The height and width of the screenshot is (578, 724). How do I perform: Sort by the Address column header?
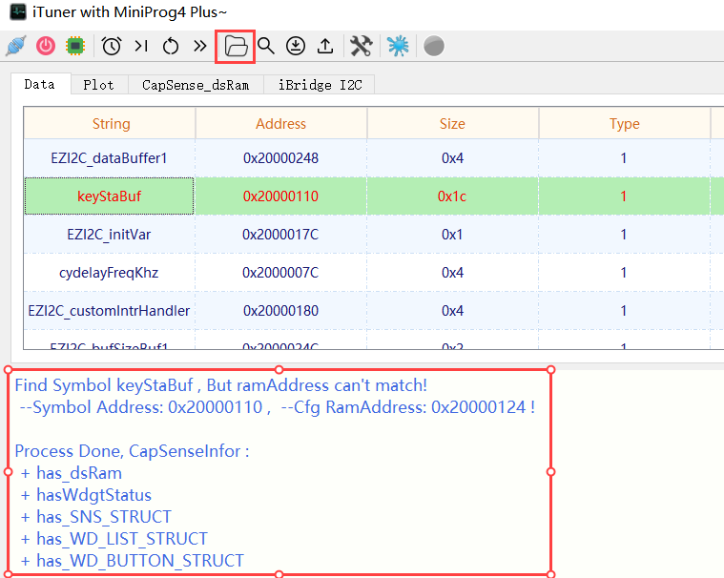click(x=281, y=124)
